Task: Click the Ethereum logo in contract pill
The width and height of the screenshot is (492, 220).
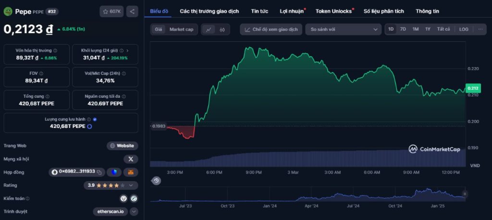Action: pyautogui.click(x=55, y=172)
